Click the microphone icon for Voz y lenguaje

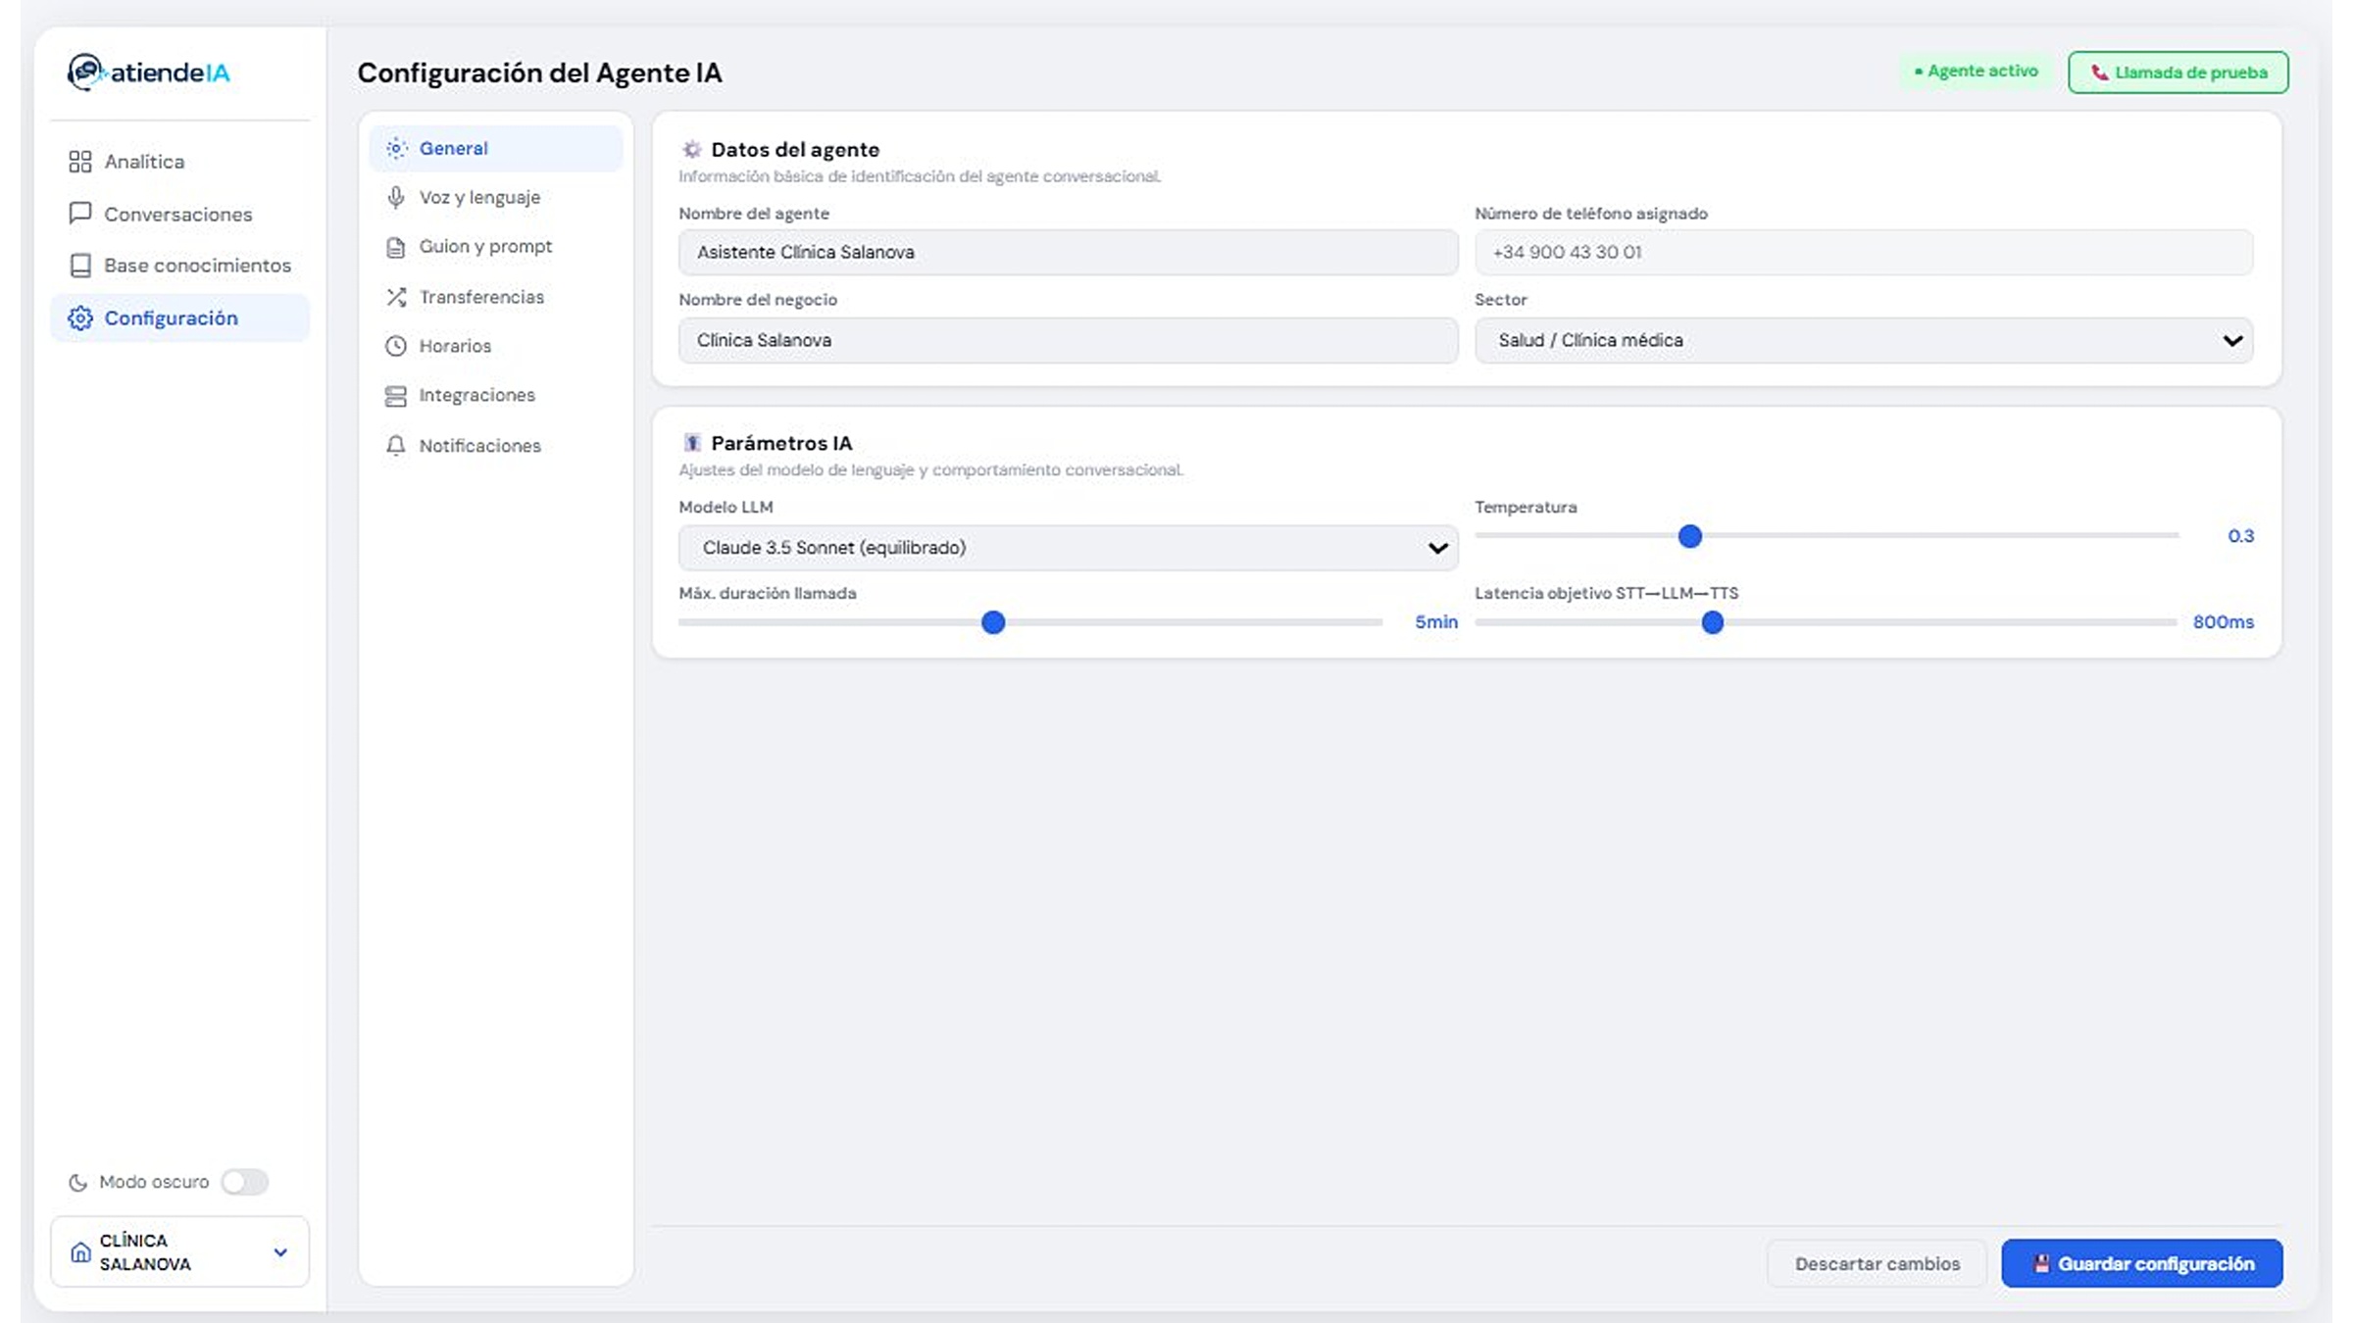pos(396,198)
